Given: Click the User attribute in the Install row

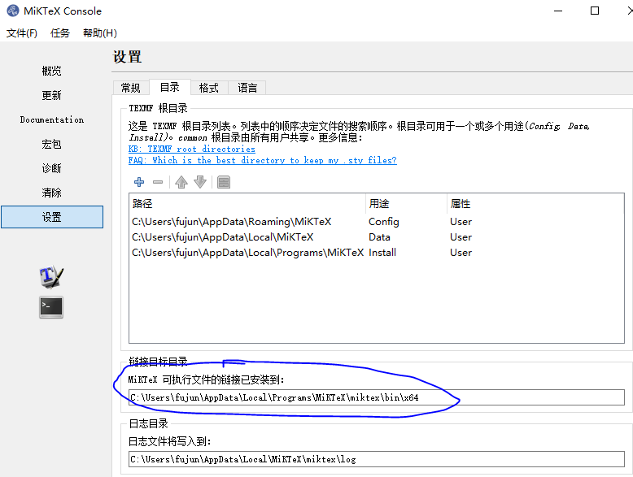Looking at the screenshot, I should click(461, 253).
